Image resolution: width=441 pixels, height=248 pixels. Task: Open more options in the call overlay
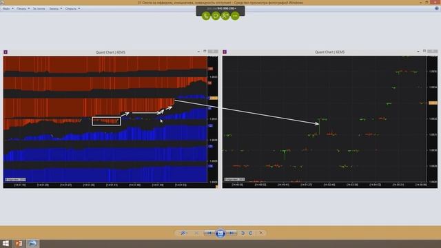235,16
